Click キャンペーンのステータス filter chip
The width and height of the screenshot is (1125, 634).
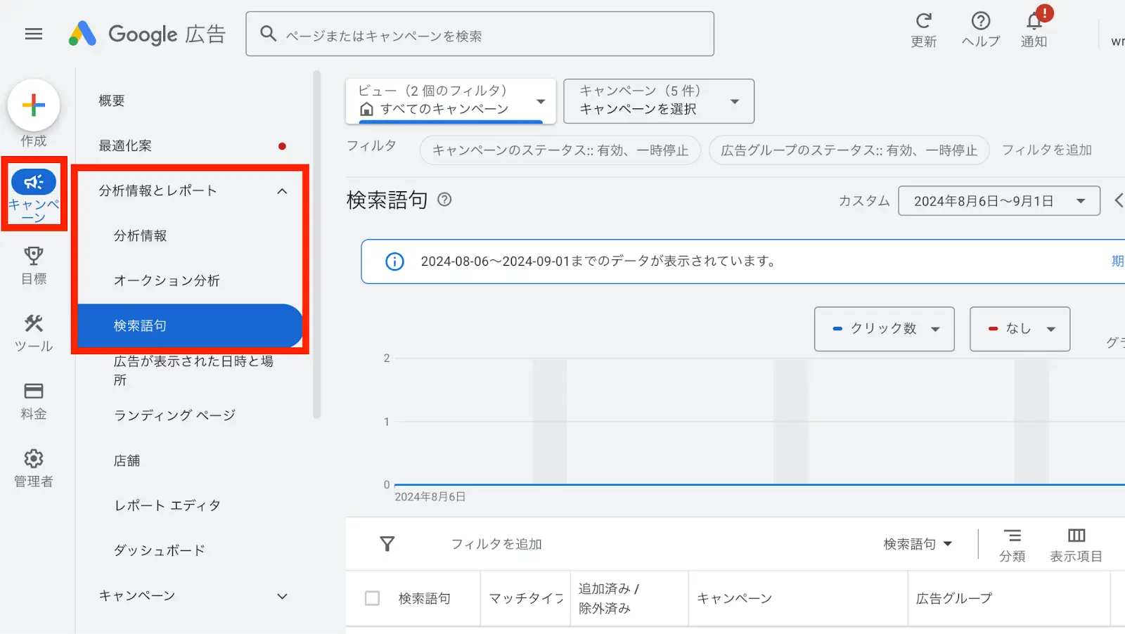(x=560, y=150)
